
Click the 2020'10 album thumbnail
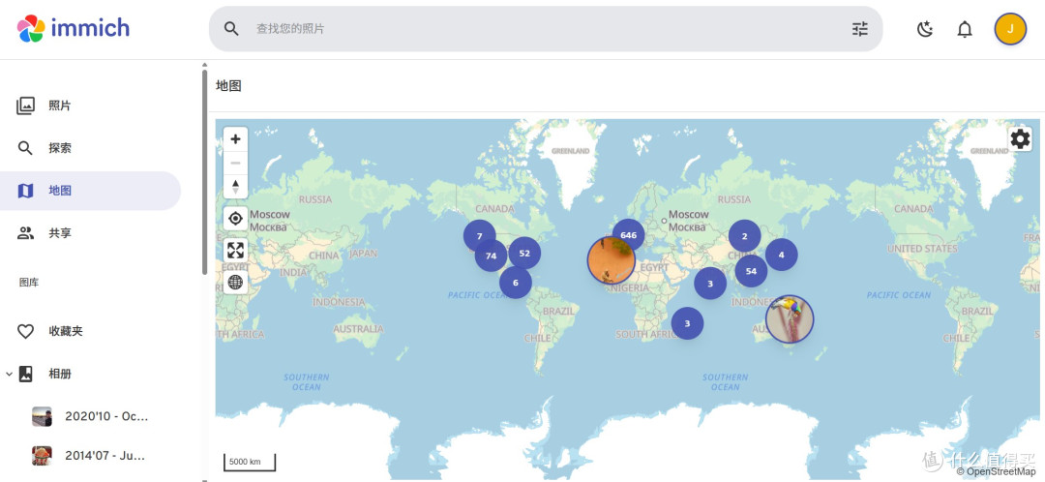coord(42,416)
